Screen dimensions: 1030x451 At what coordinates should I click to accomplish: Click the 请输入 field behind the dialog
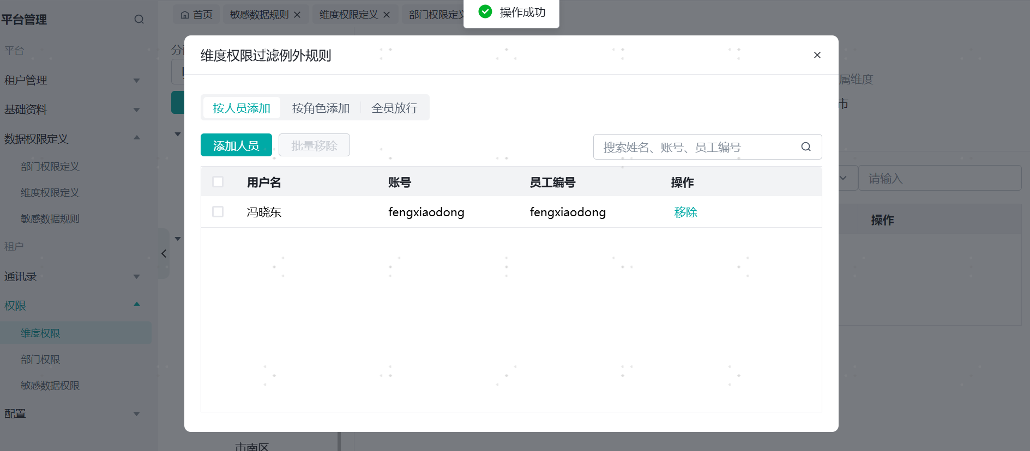tap(939, 178)
